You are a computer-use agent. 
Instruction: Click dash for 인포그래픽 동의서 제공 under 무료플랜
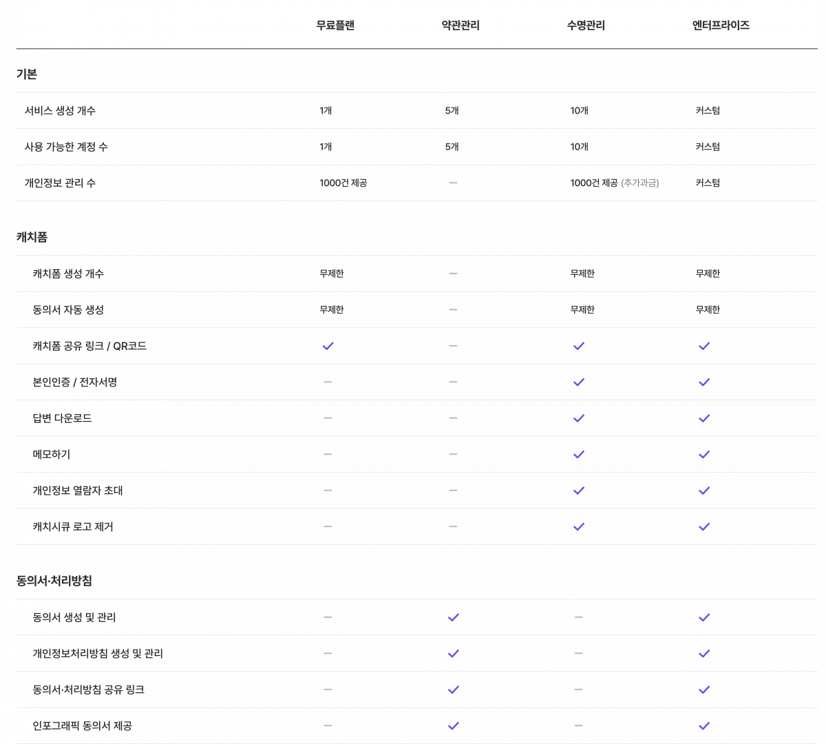click(328, 725)
